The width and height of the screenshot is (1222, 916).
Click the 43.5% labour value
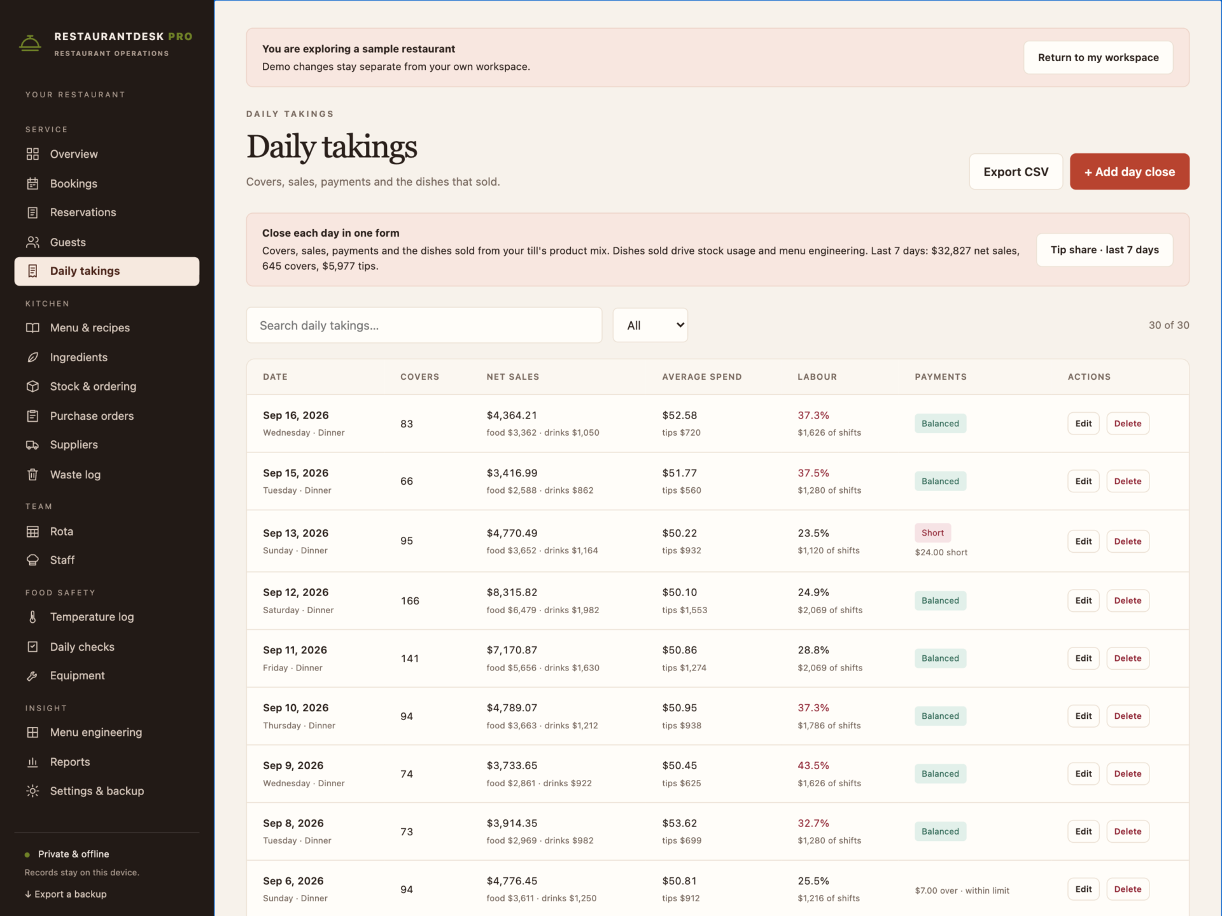click(x=813, y=765)
